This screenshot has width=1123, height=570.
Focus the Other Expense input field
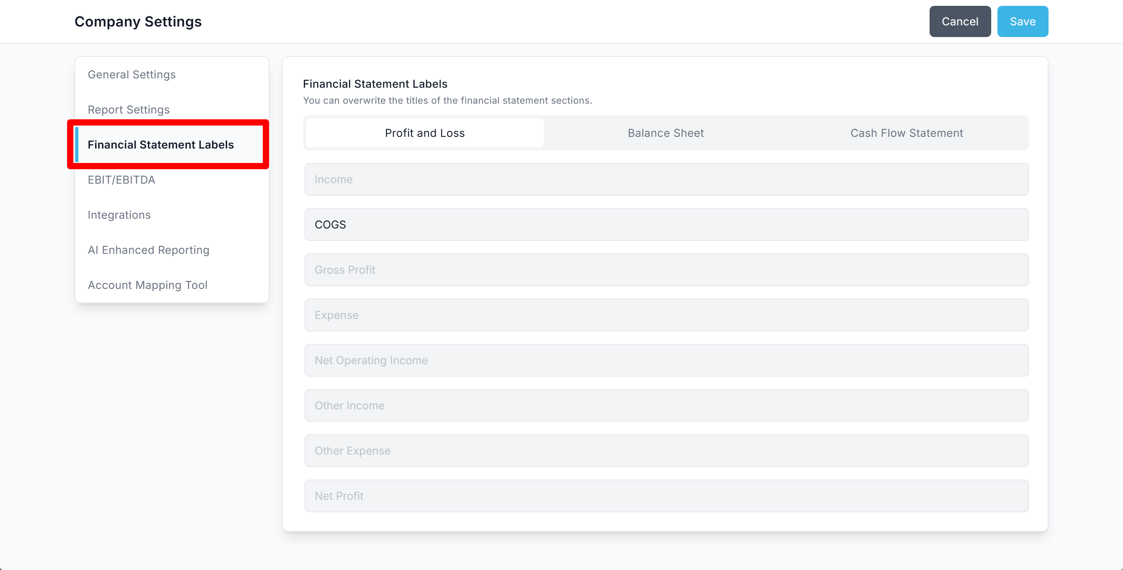point(666,451)
